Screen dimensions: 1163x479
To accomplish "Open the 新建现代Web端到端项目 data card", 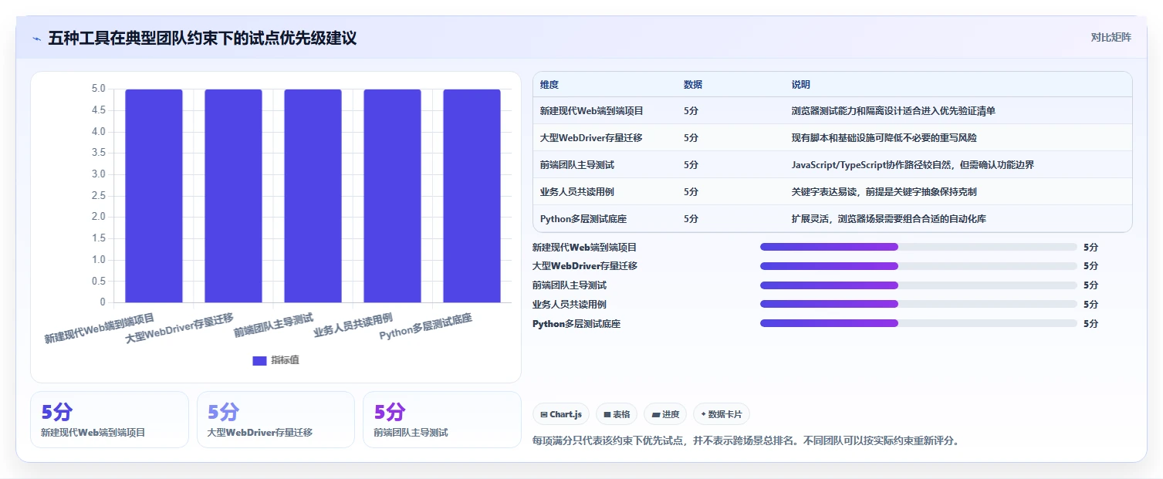I will [x=110, y=420].
